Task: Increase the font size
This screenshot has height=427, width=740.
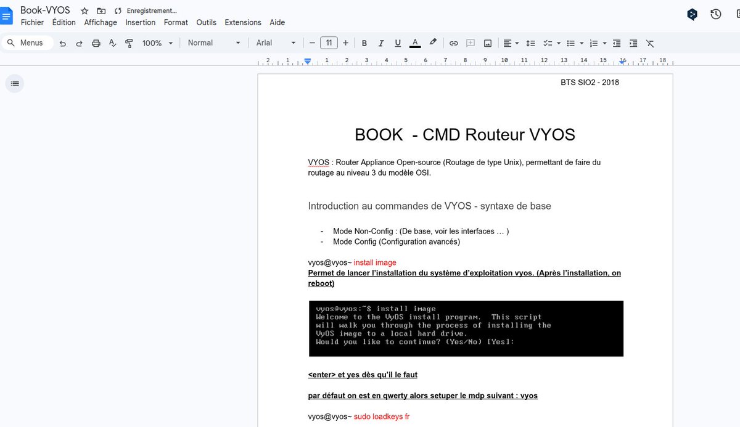Action: [x=345, y=43]
